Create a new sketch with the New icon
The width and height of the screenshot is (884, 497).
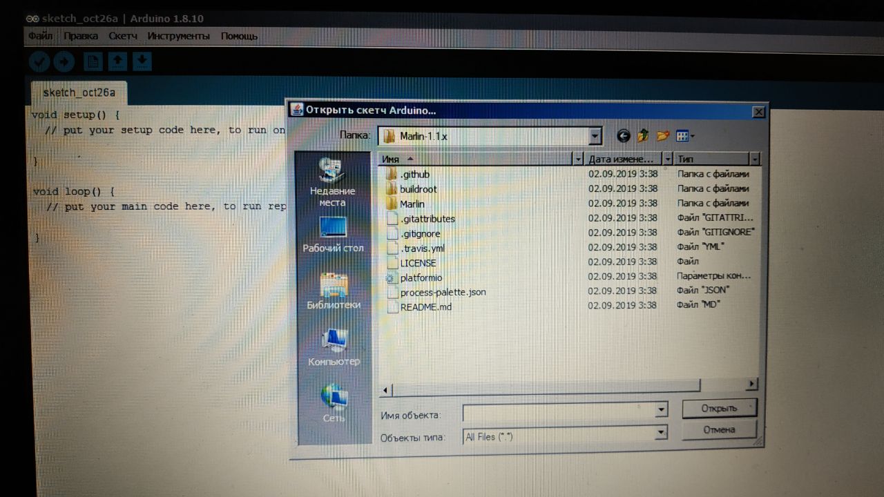93,62
